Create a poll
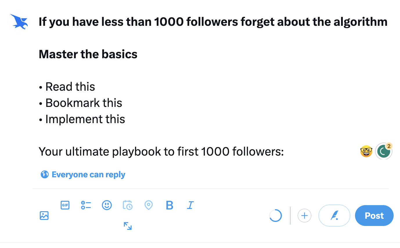 click(86, 205)
